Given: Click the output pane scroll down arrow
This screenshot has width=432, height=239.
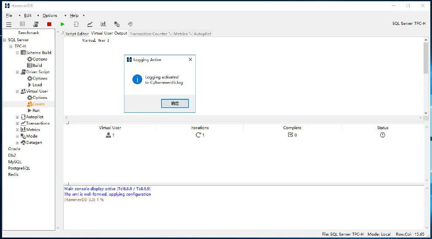Looking at the screenshot, I should 426,113.
